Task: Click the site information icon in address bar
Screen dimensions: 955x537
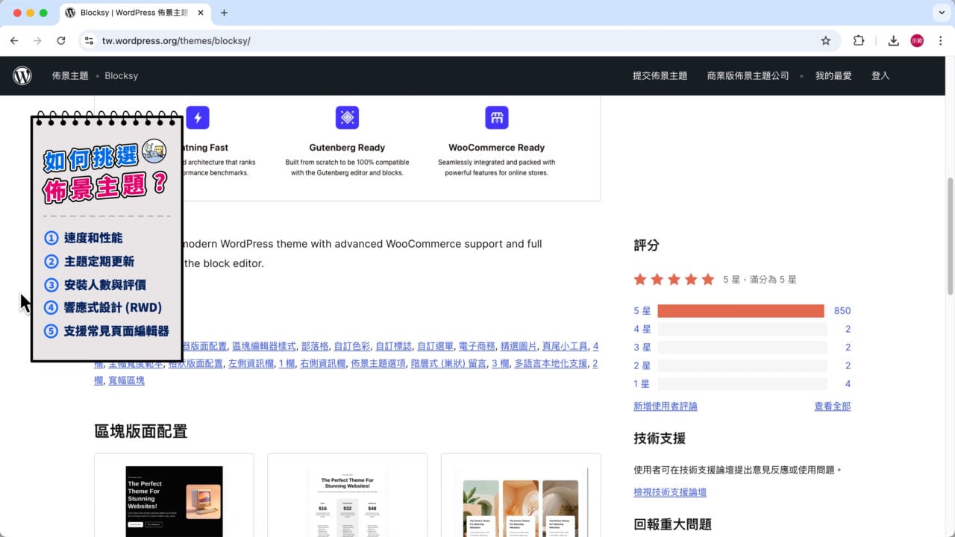Action: click(x=89, y=41)
